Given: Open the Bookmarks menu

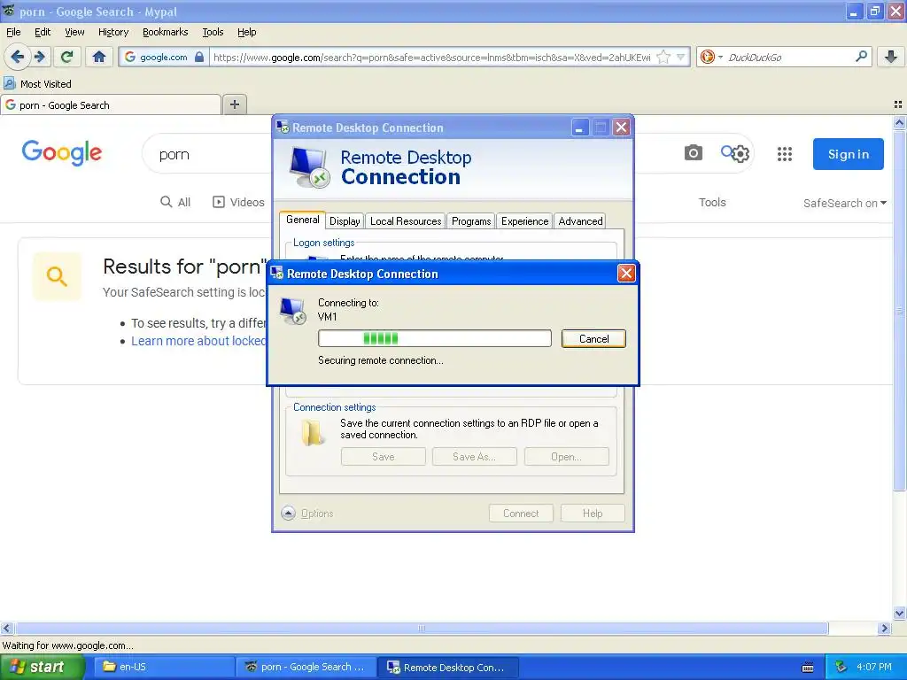Looking at the screenshot, I should (166, 32).
